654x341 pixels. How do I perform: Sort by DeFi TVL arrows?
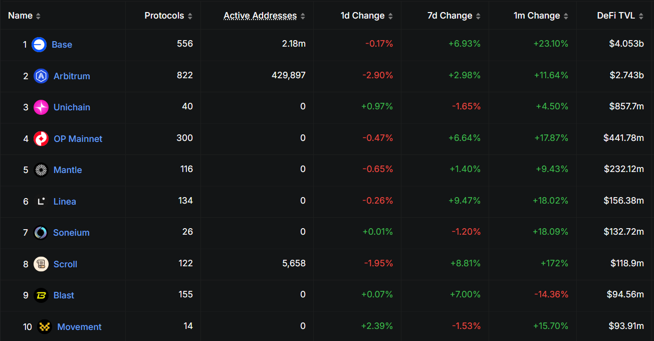[x=641, y=16]
